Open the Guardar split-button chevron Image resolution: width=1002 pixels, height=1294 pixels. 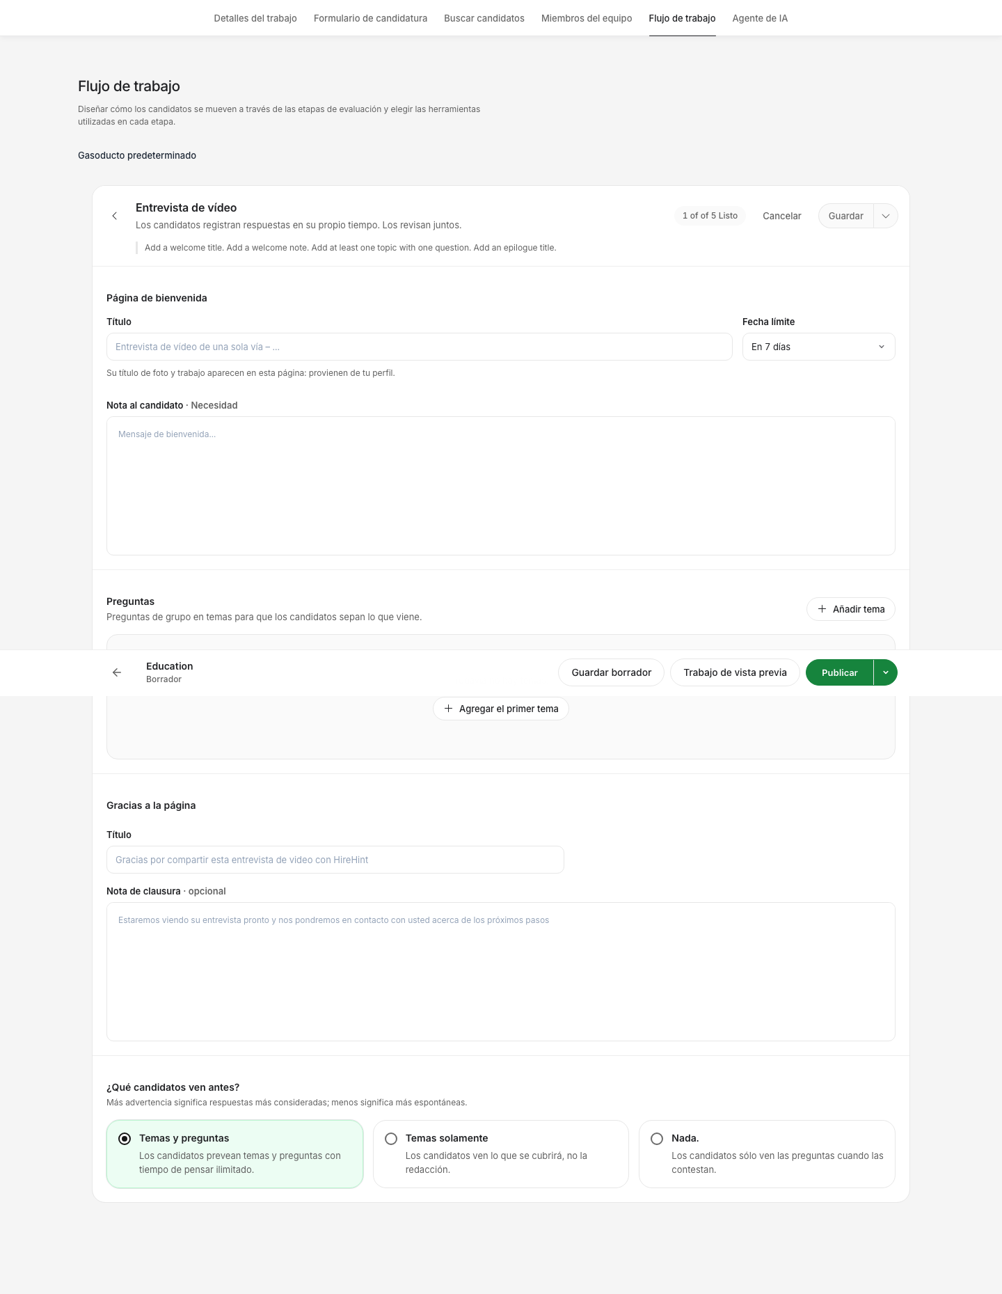[x=886, y=216]
